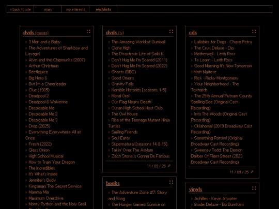Screen dimensions: 279x209
Task: Select The Owl House entry
Action: click(125, 114)
